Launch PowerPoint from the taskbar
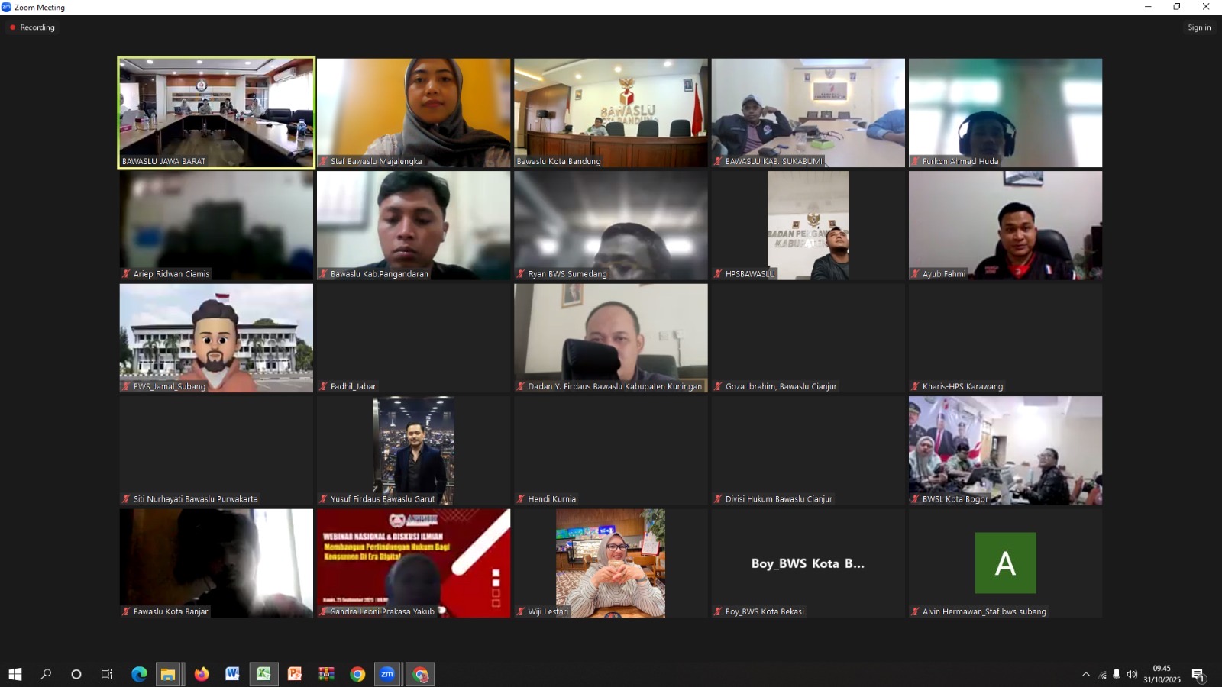The height and width of the screenshot is (687, 1222). [x=295, y=674]
